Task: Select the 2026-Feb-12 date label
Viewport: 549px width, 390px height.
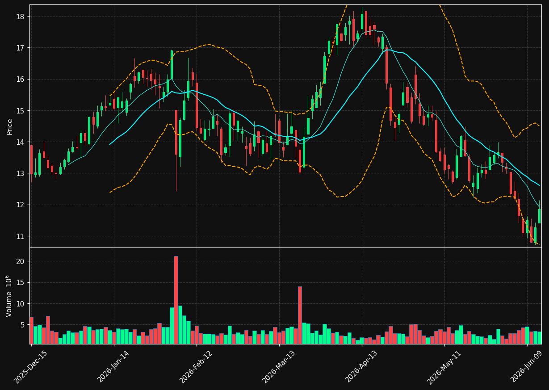Action: click(196, 367)
